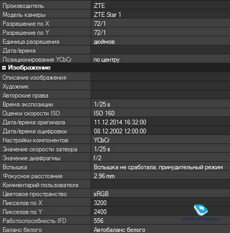Screen dimensions: 230x233
Task: Select the Разрешение по Y label
Action: [26, 33]
